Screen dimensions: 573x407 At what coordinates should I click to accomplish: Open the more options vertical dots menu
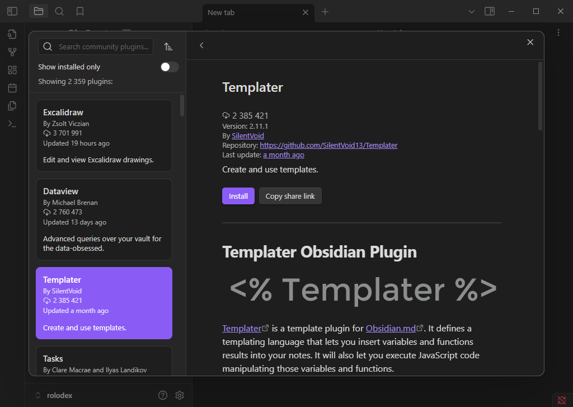coord(558,32)
